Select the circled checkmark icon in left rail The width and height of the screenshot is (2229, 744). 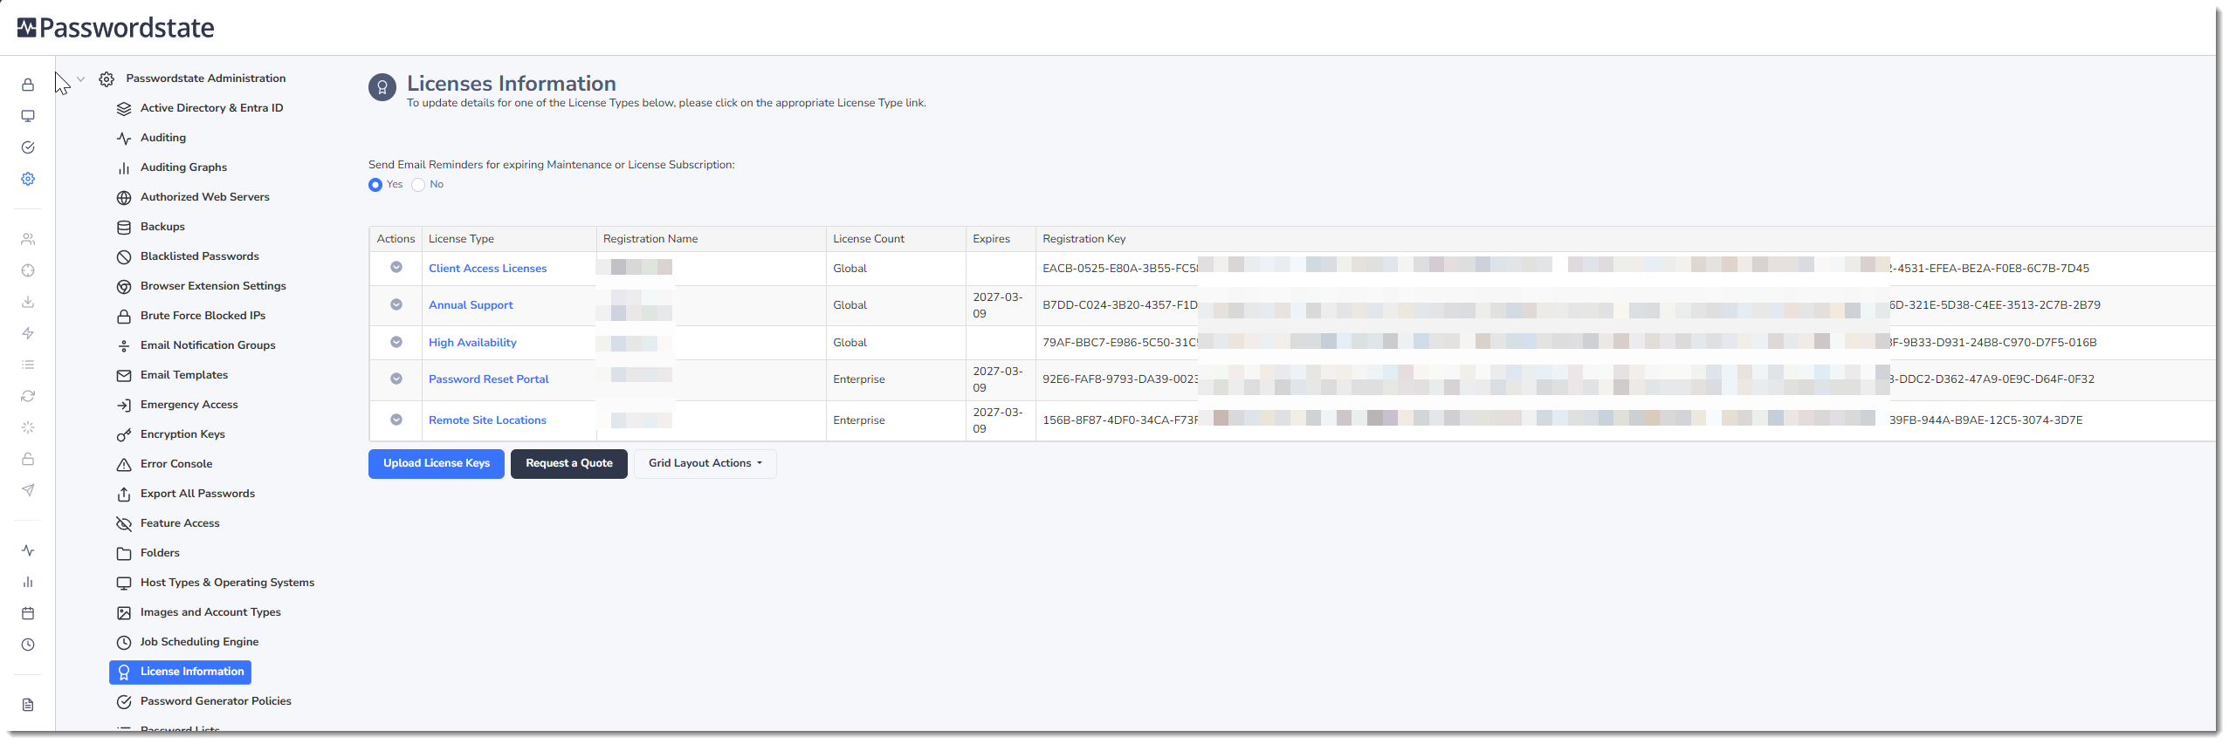pyautogui.click(x=28, y=147)
